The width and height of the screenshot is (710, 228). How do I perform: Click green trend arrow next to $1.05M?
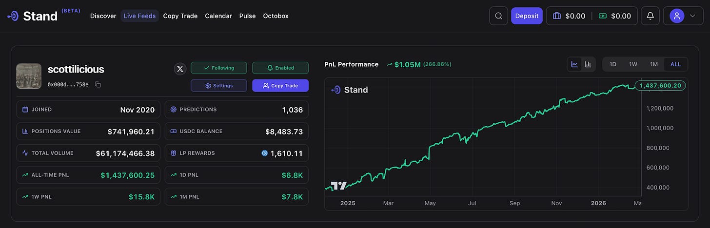pos(390,64)
